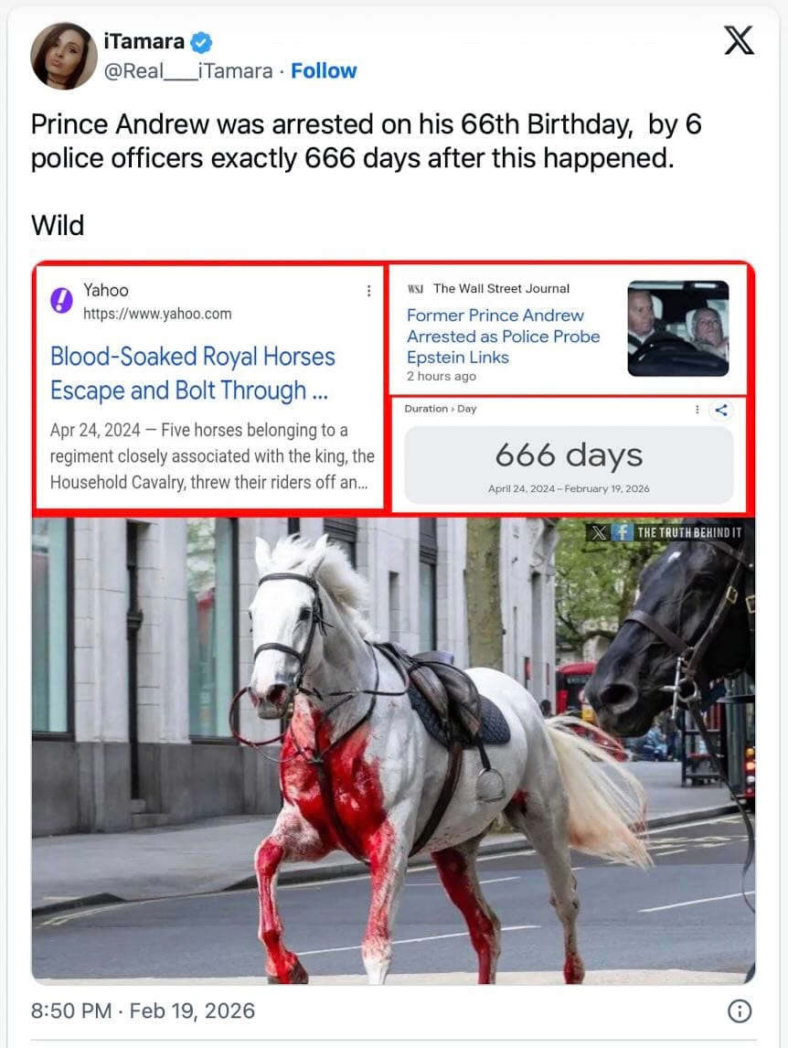
Task: Open the info icon beside timestamp
Action: coord(740,1011)
